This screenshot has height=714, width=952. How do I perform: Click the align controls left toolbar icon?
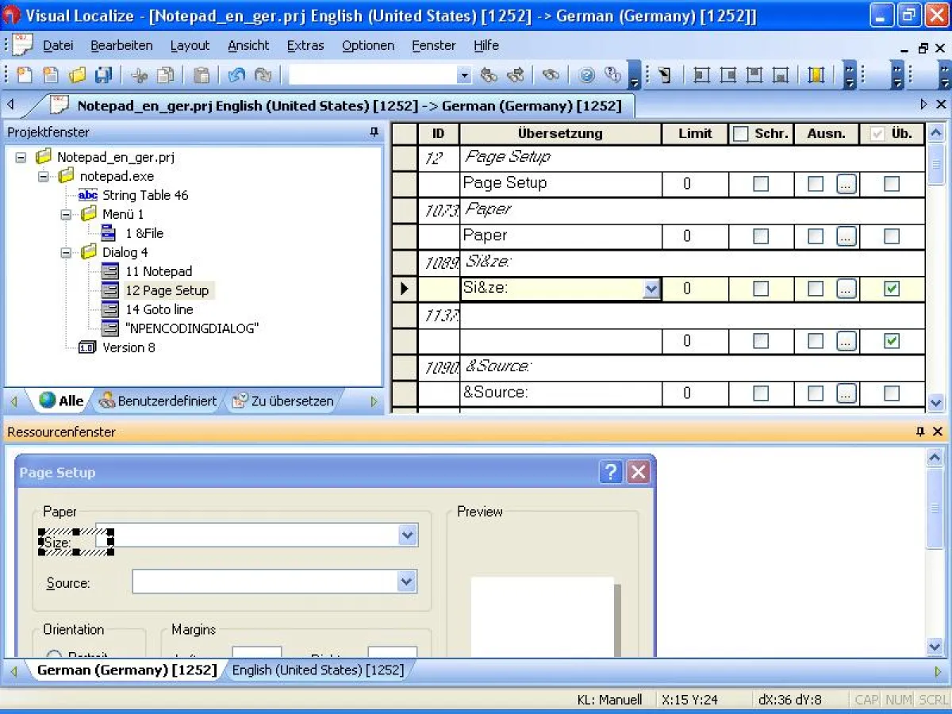click(x=701, y=75)
